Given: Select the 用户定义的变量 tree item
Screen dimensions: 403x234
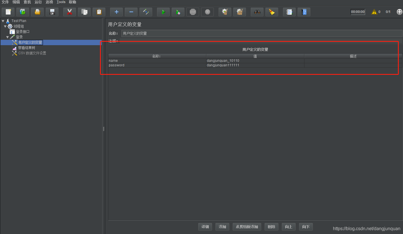Looking at the screenshot, I should pyautogui.click(x=30, y=42).
